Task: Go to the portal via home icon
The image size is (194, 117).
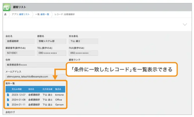Action: point(5,14)
